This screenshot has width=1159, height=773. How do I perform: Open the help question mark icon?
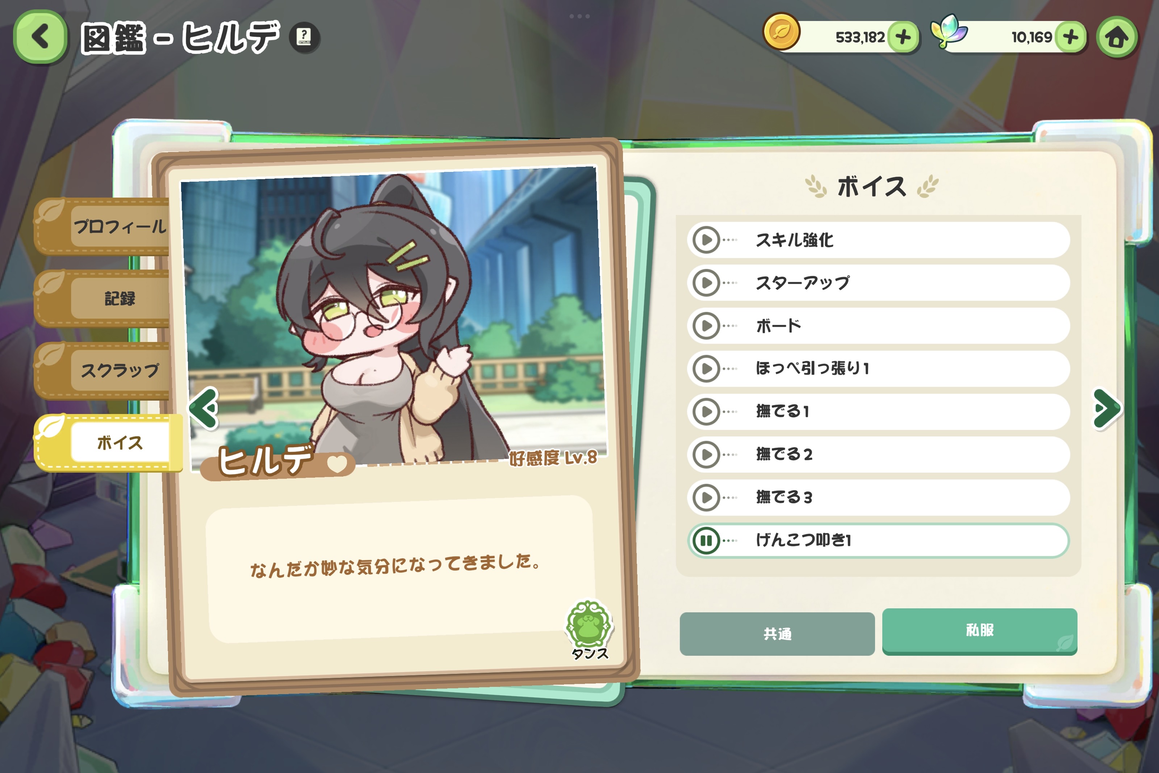(304, 38)
